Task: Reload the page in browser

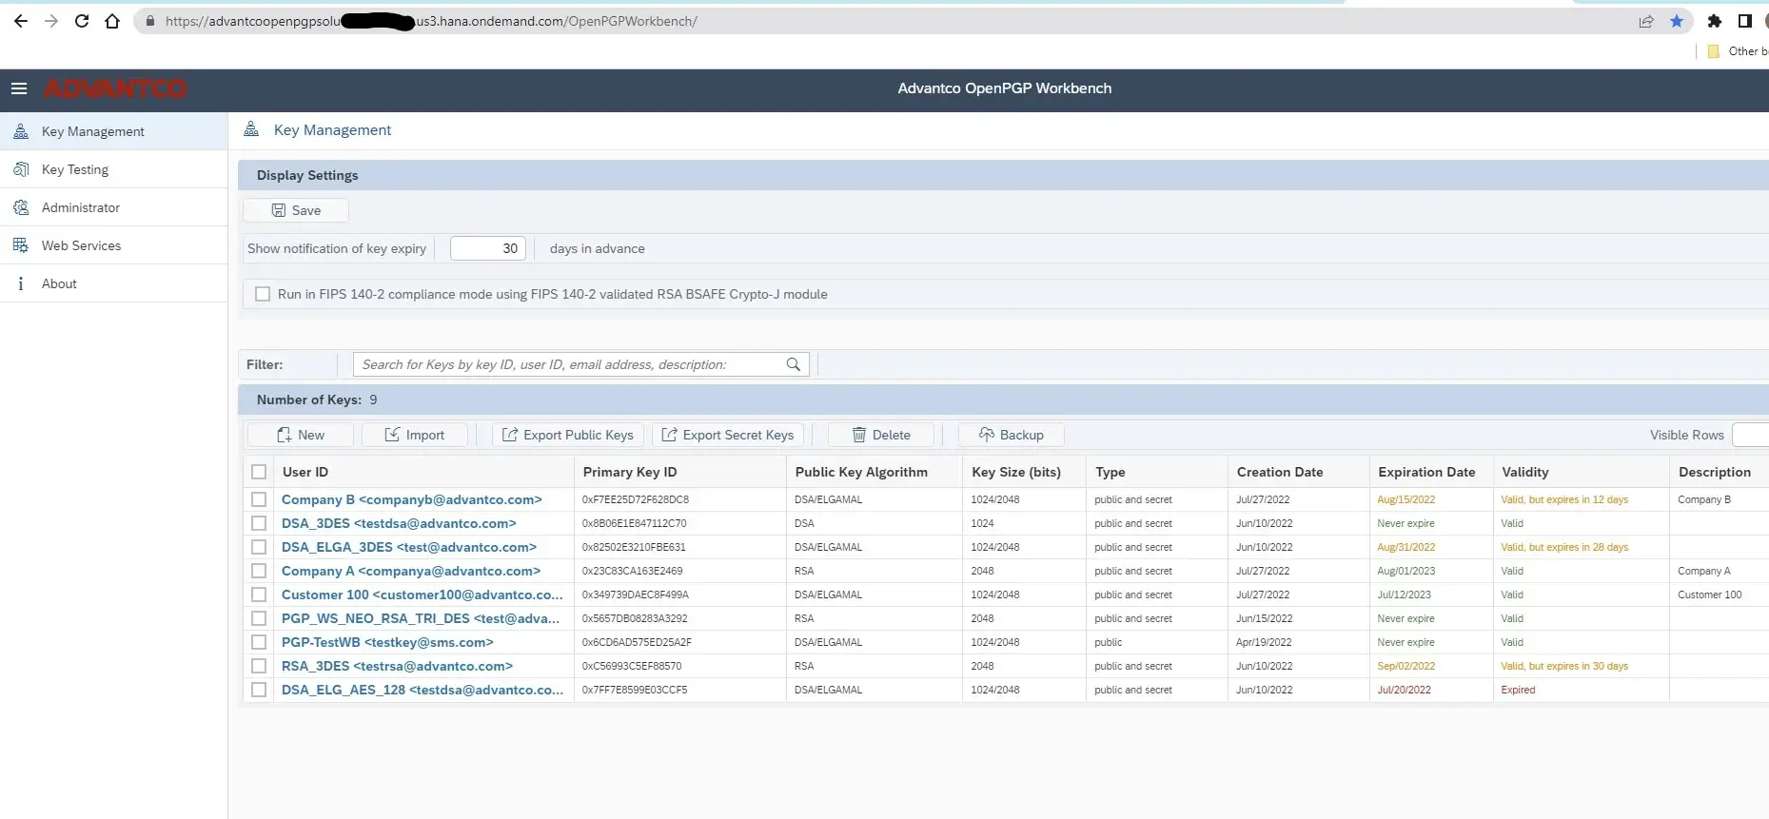Action: tap(82, 21)
